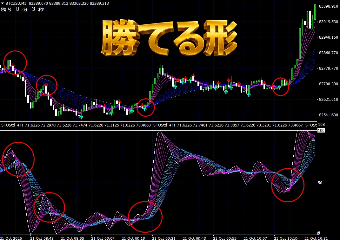Click the 21 Oct 09:55 time label
340x240 pixels.
(x=225, y=238)
